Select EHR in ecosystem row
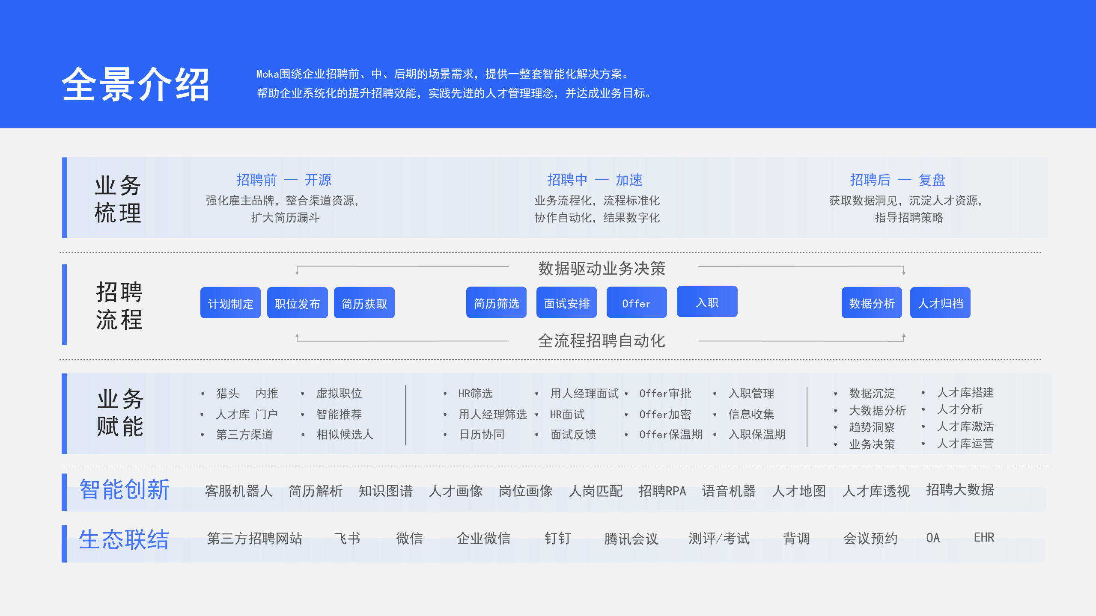The image size is (1096, 616). (x=984, y=537)
